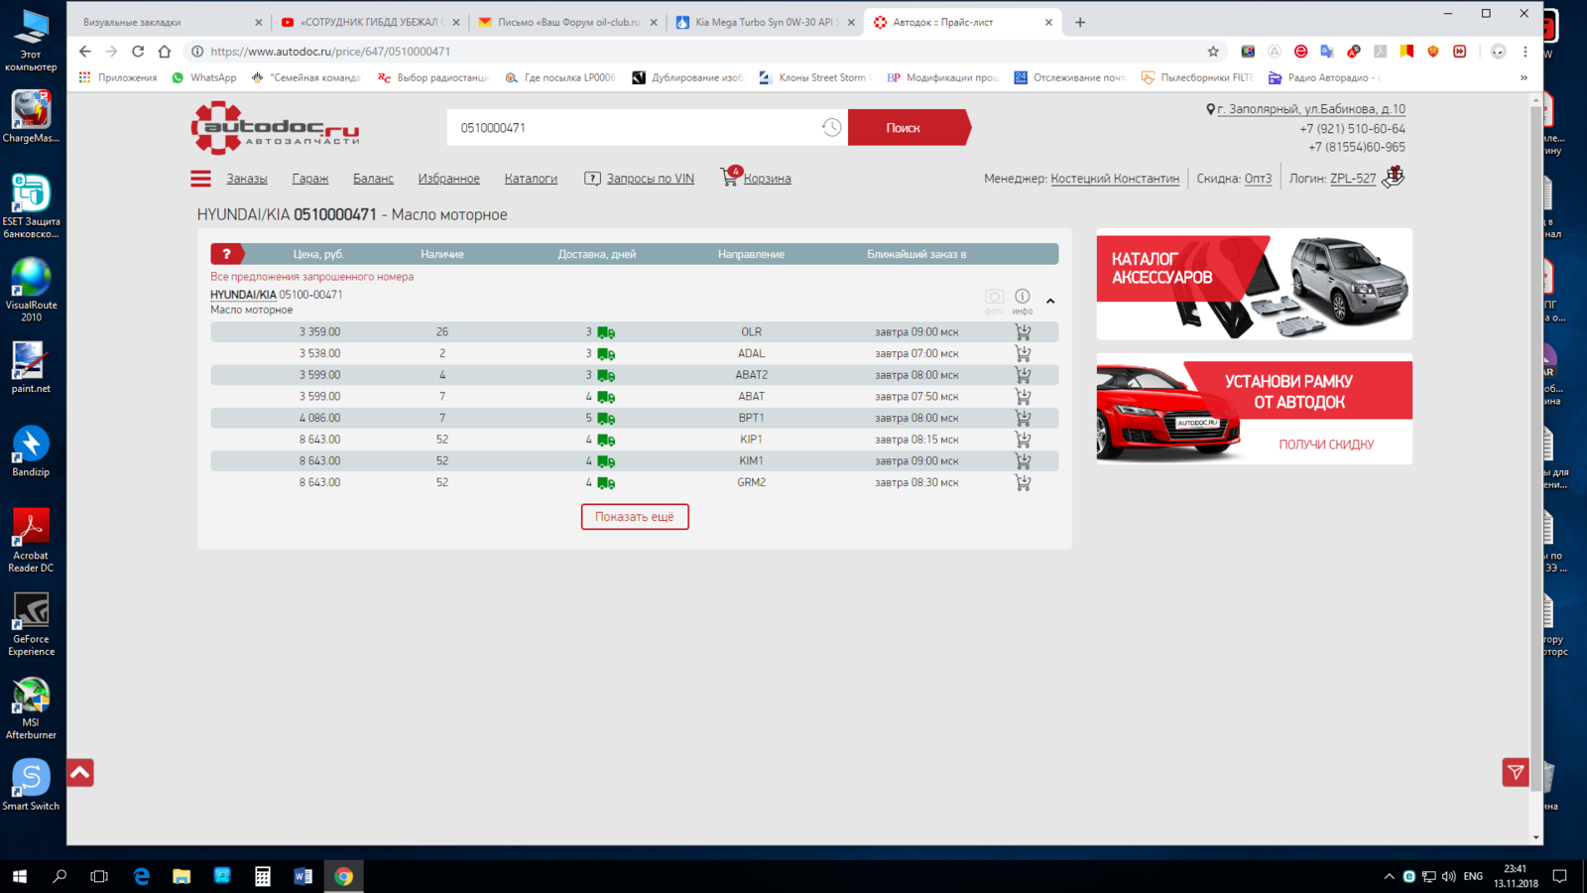Open the Гараж menu item
Screen dimensions: 1587x893
pos(310,179)
